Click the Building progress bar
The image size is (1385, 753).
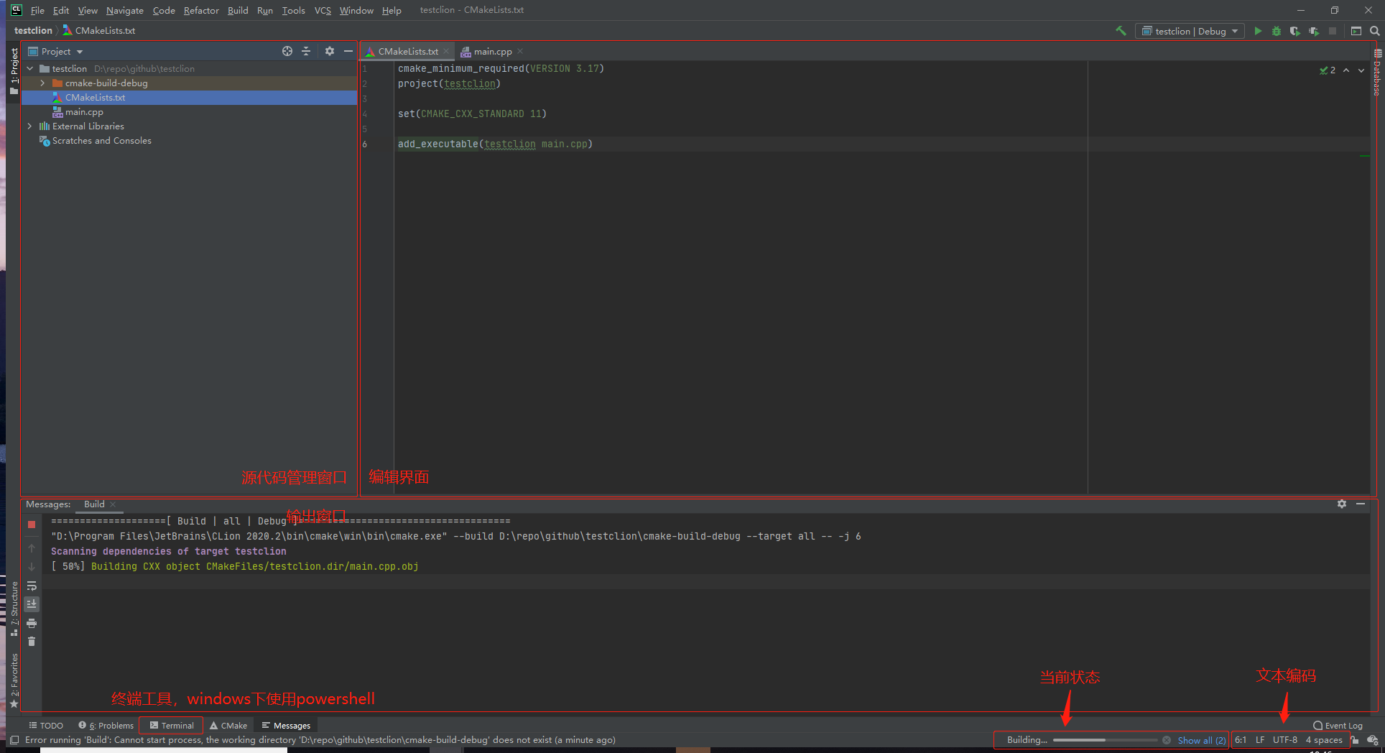(1105, 740)
